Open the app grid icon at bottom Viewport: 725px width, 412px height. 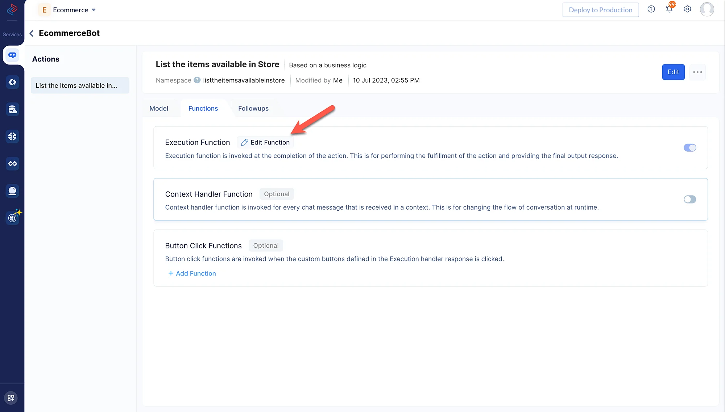click(x=11, y=398)
